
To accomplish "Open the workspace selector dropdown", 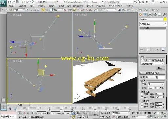I will point(46,2).
